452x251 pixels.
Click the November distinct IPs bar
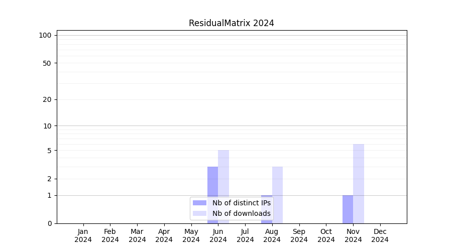coord(348,209)
